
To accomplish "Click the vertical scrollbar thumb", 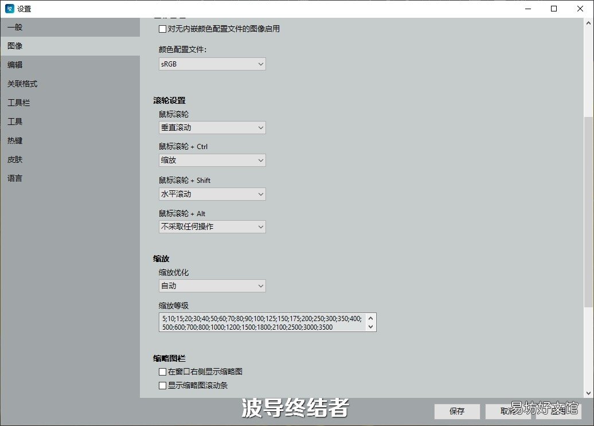I will pyautogui.click(x=588, y=212).
